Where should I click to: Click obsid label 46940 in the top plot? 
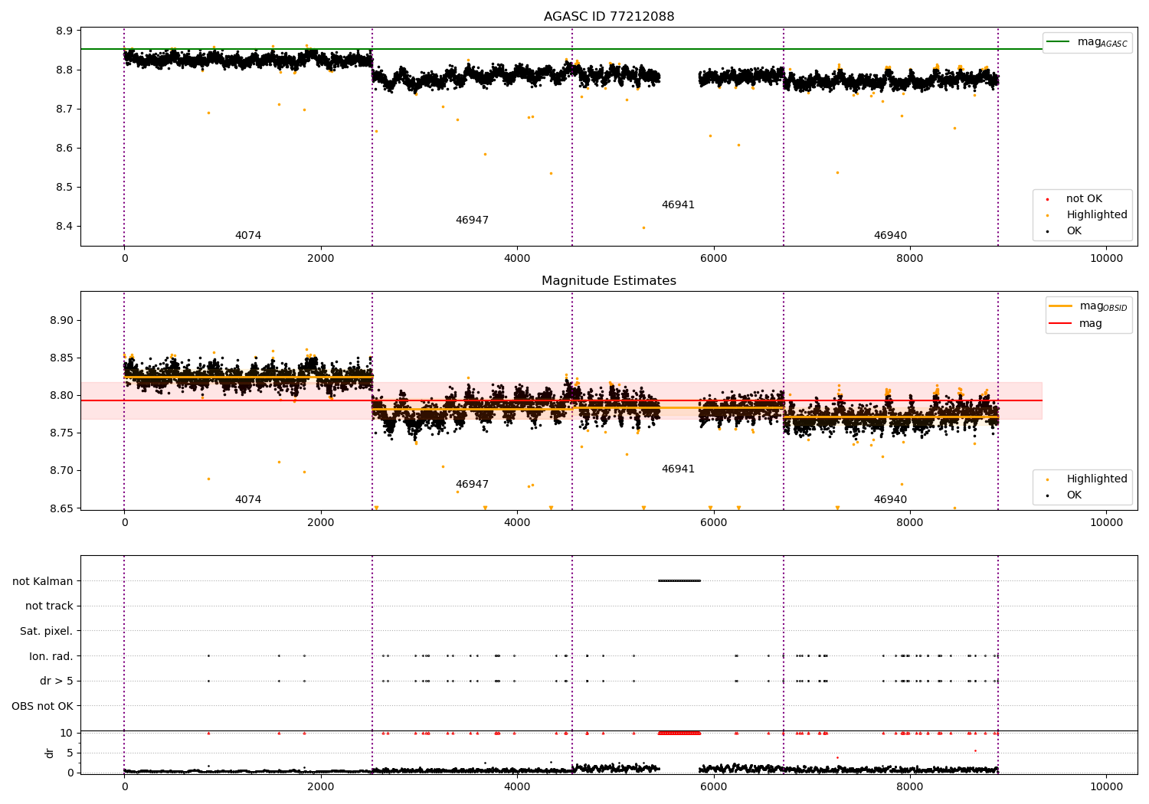[x=890, y=236]
